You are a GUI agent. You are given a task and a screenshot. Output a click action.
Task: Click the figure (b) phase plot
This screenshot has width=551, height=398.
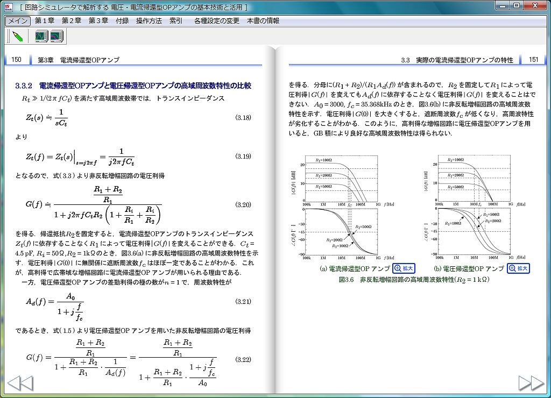pyautogui.click(x=474, y=231)
